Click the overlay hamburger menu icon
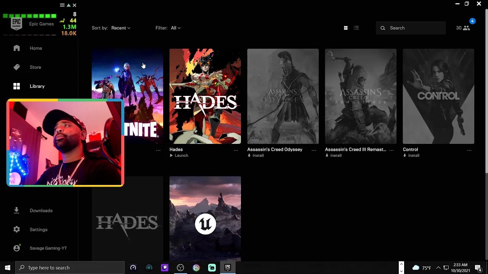The image size is (488, 274). (62, 5)
